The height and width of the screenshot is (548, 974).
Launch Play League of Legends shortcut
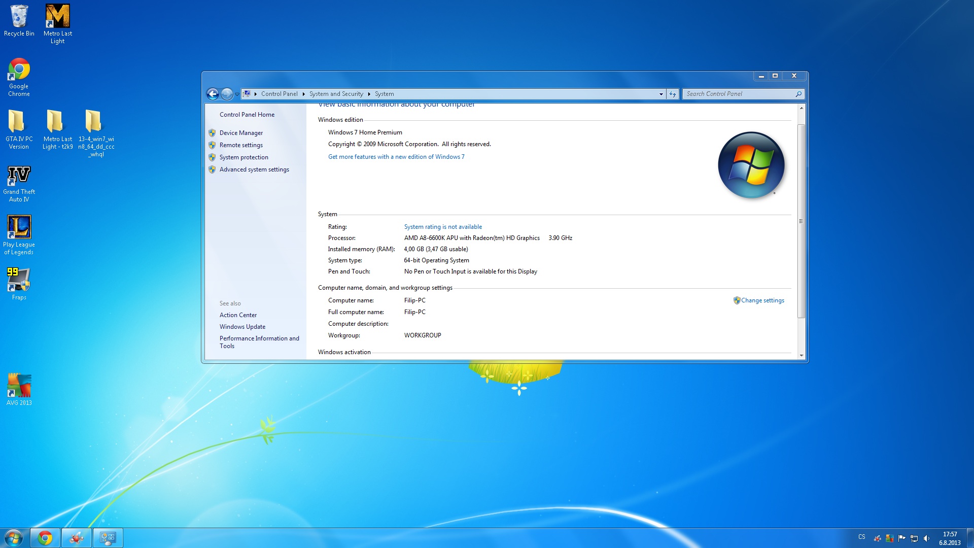coord(19,234)
